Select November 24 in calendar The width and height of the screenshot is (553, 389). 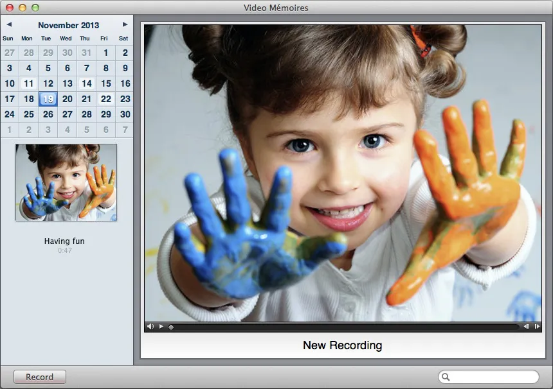[10, 114]
